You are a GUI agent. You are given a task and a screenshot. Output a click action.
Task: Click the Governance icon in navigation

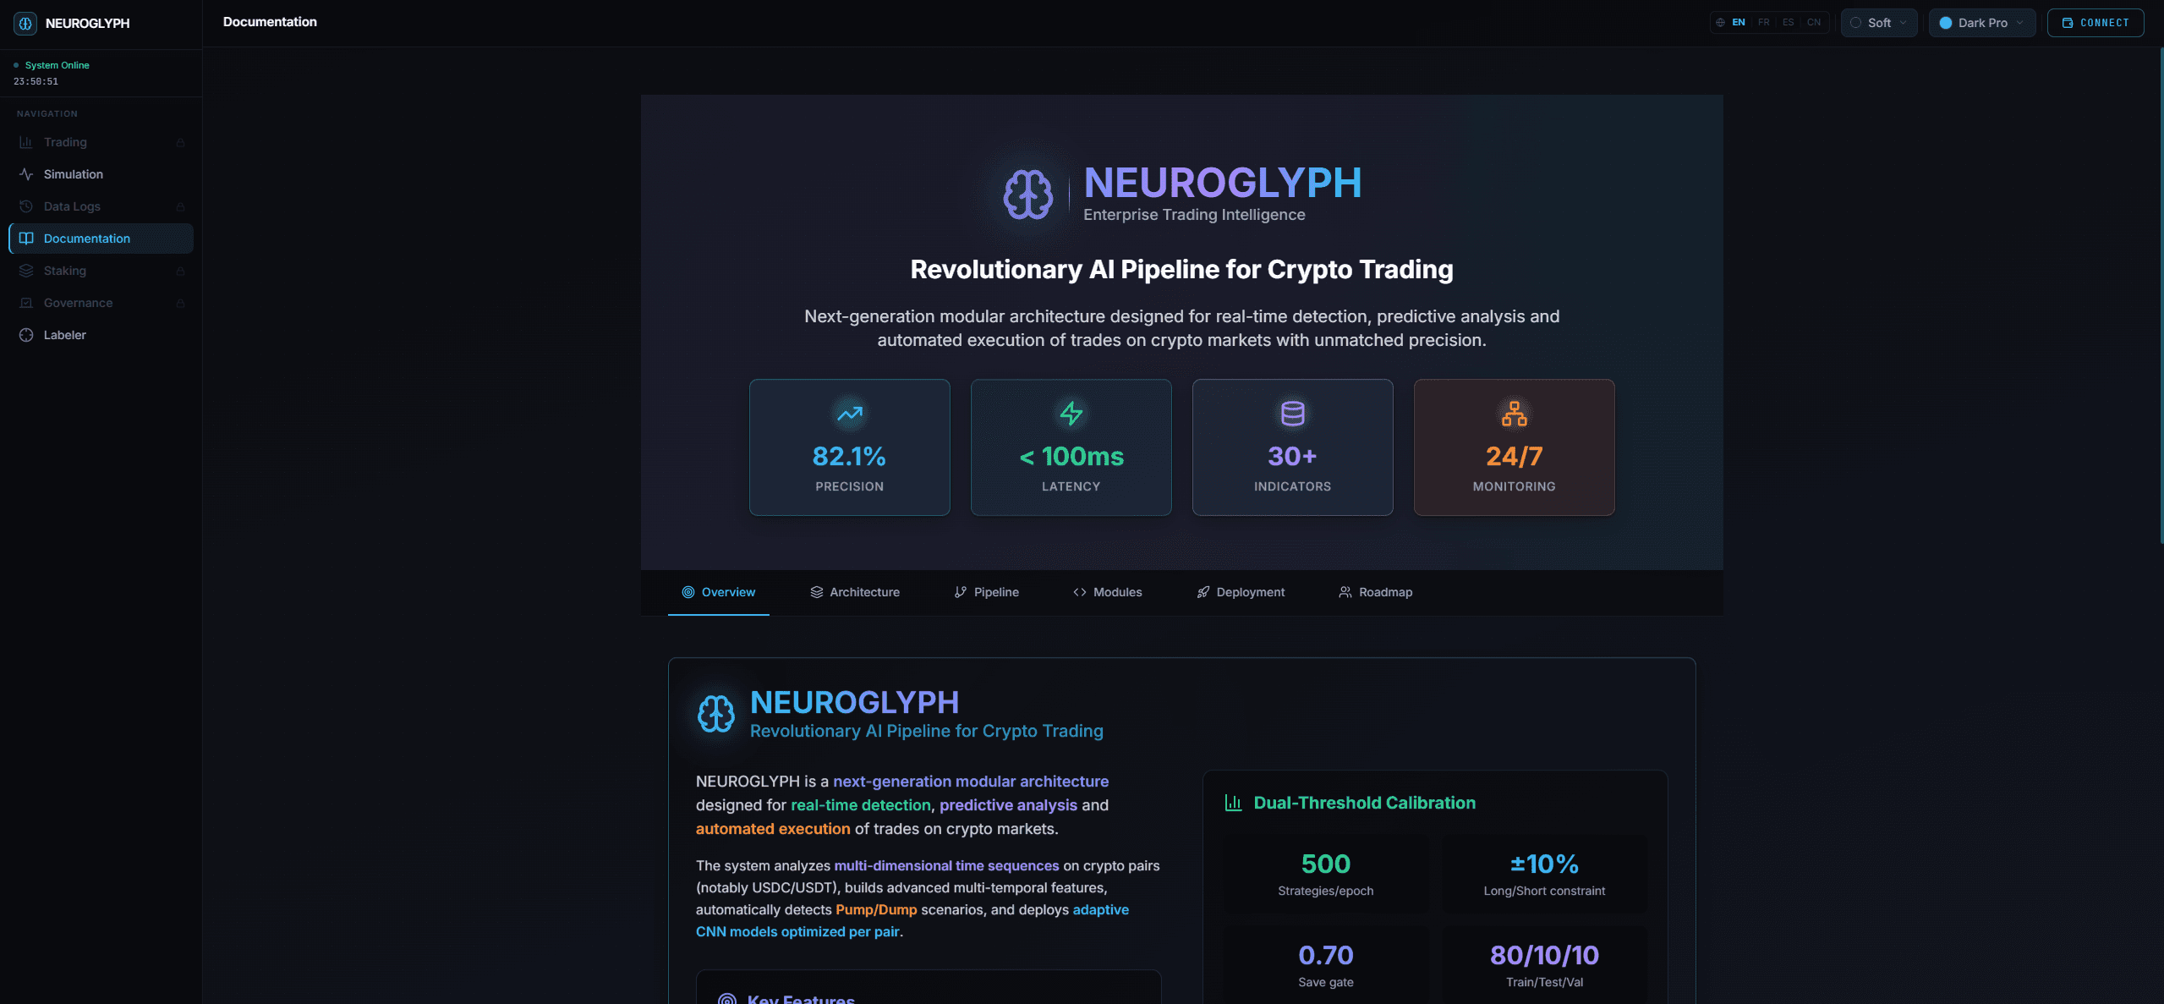25,302
